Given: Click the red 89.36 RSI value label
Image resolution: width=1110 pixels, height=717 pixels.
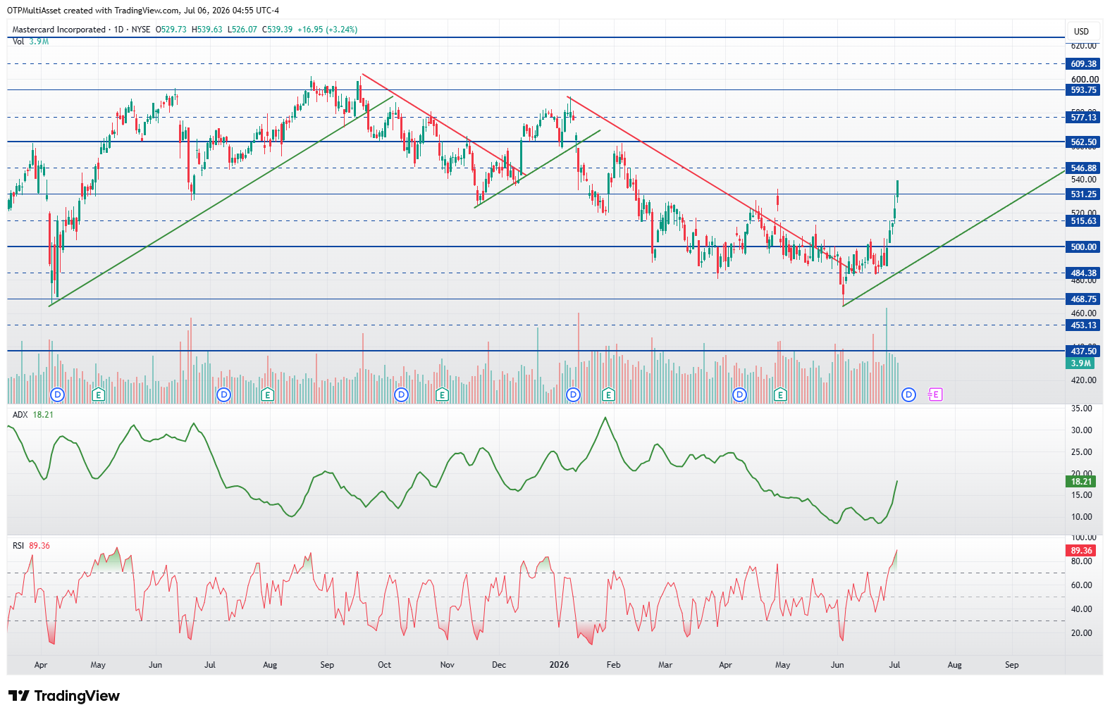Looking at the screenshot, I should pos(1081,551).
